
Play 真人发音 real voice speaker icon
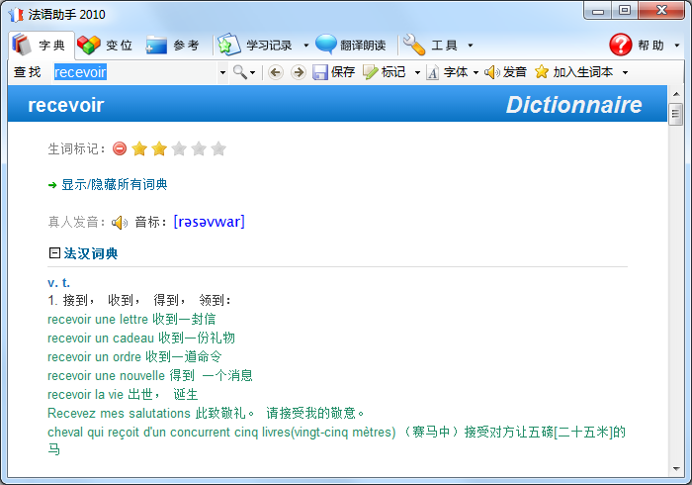[120, 222]
